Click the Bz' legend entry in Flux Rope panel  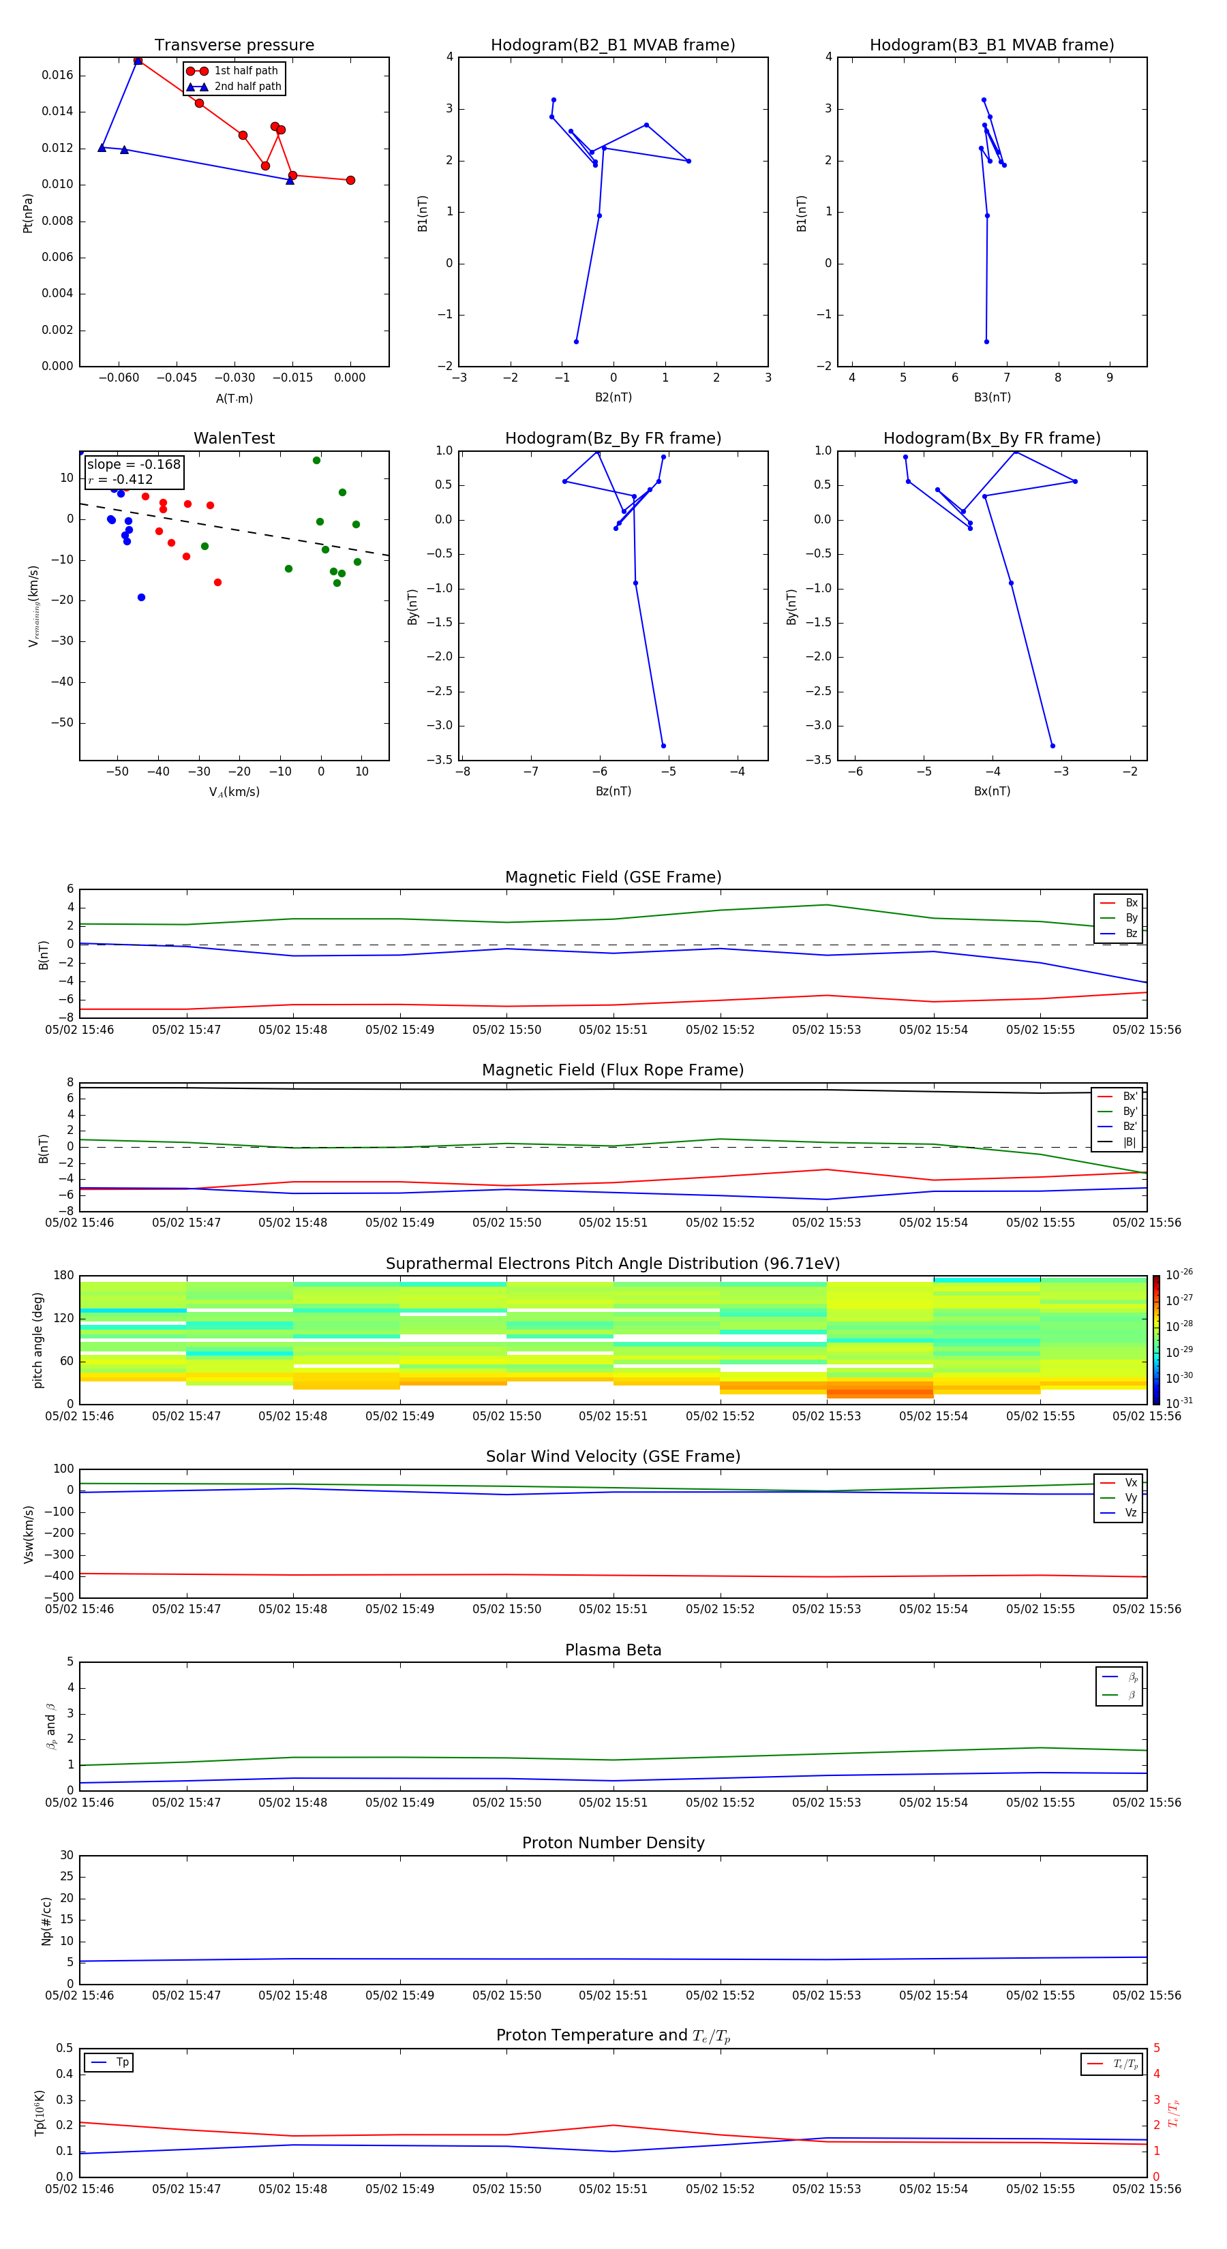(1117, 1127)
